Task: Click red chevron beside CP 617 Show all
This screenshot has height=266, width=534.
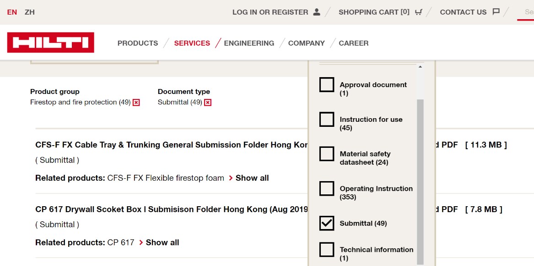Action: click(141, 243)
